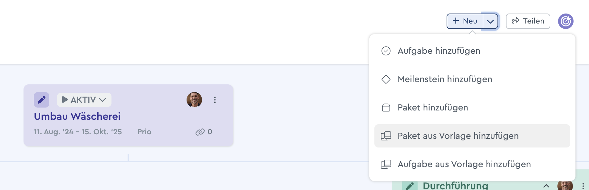Select Aufgabe hinzufügen from the menu
Viewport: 589px width, 190px height.
point(439,51)
